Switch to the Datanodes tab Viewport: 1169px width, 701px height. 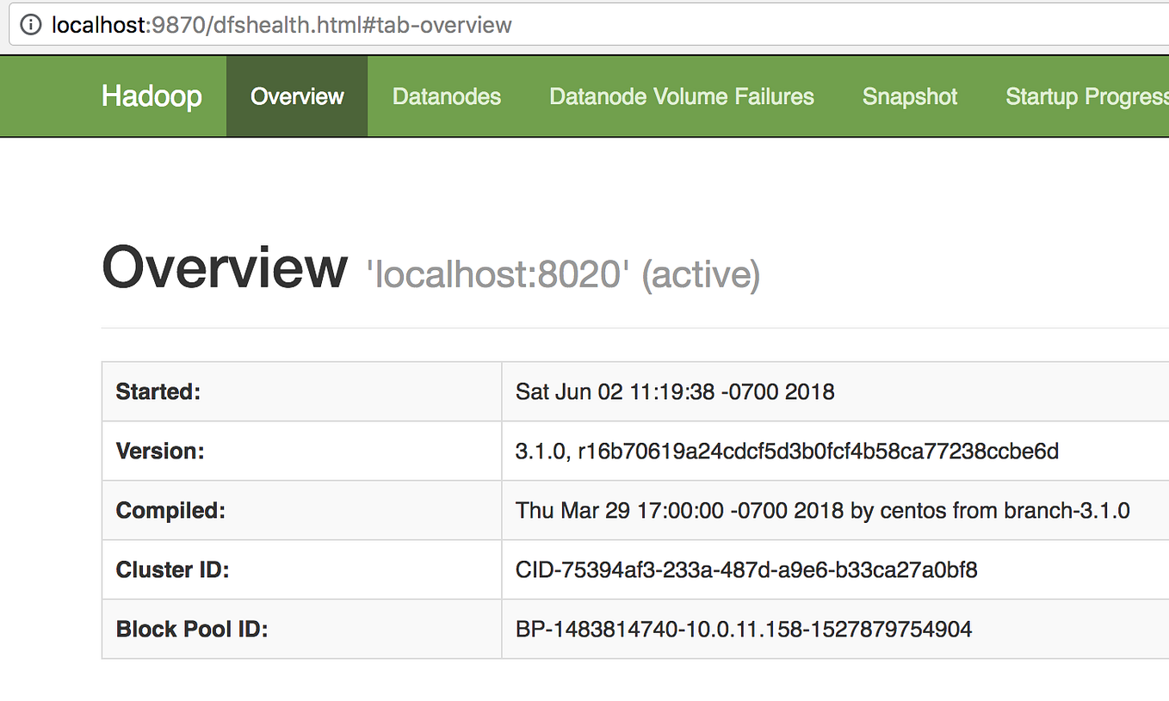click(x=446, y=96)
